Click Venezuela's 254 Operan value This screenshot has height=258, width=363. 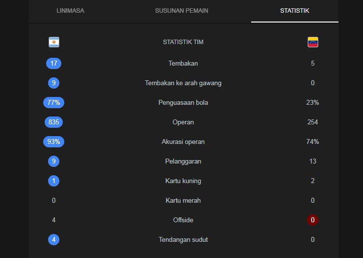[x=313, y=122]
